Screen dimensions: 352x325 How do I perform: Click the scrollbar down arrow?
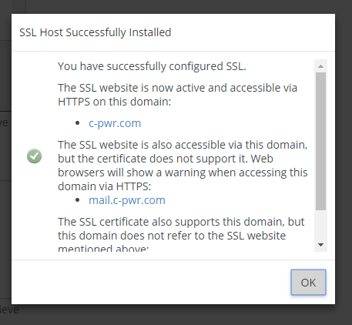(x=320, y=245)
